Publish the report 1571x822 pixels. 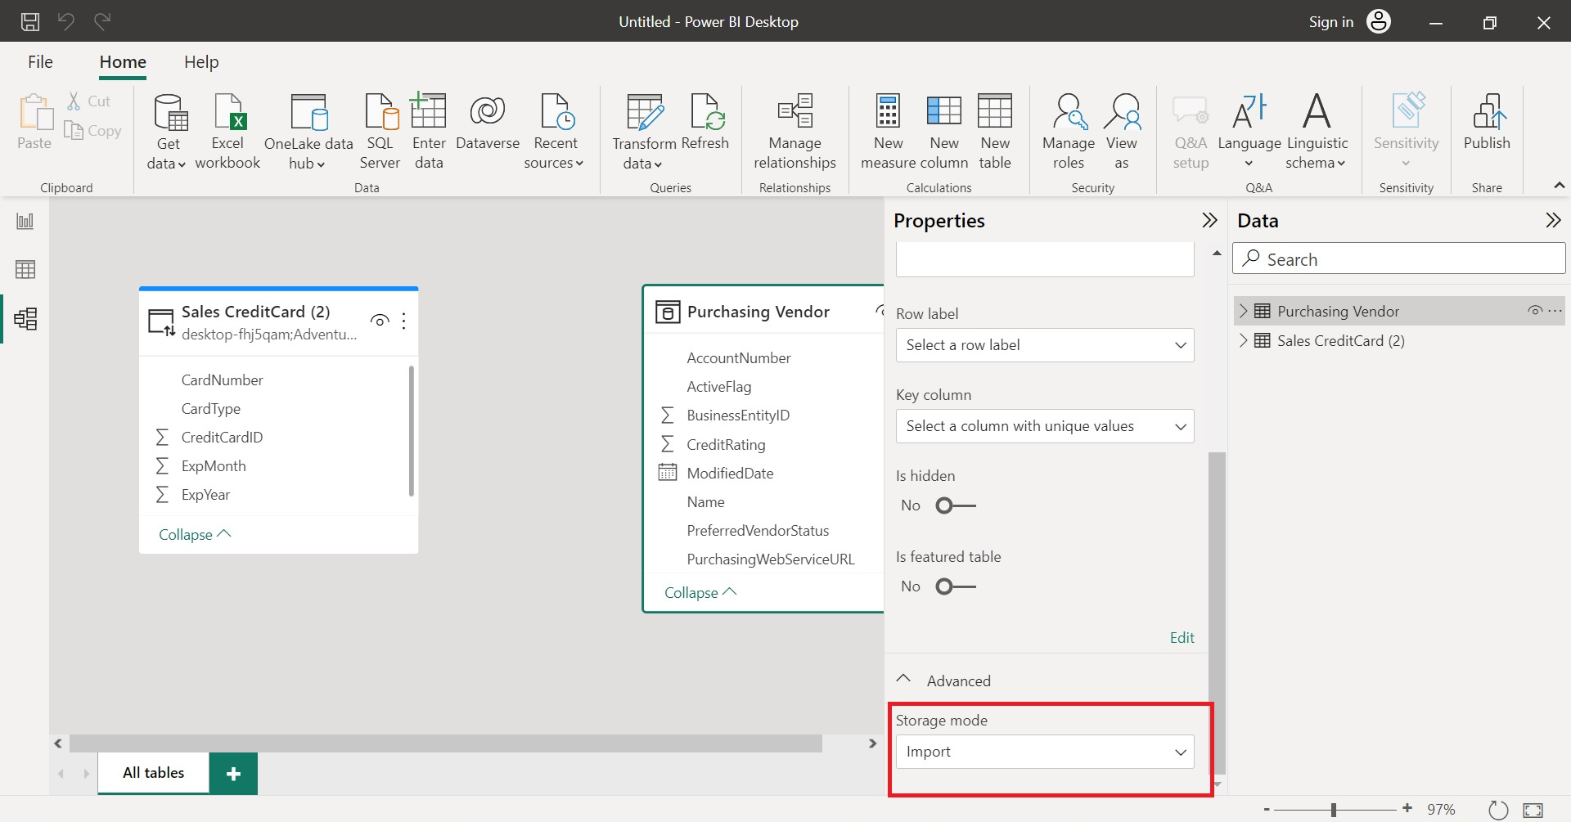click(1487, 123)
